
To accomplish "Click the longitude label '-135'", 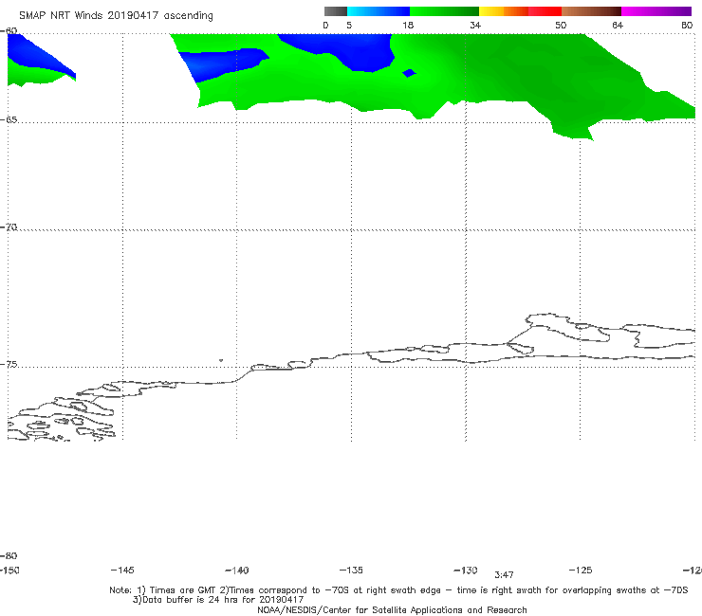I will click(x=351, y=570).
